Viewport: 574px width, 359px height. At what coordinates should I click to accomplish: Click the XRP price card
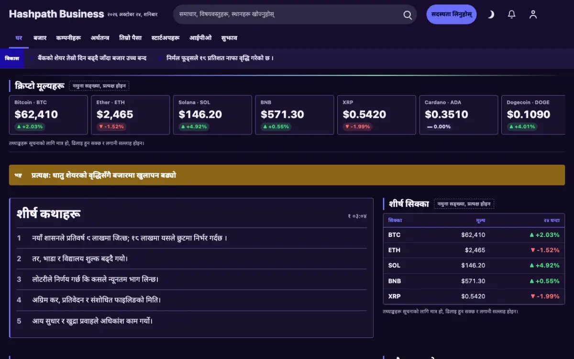[x=376, y=115]
